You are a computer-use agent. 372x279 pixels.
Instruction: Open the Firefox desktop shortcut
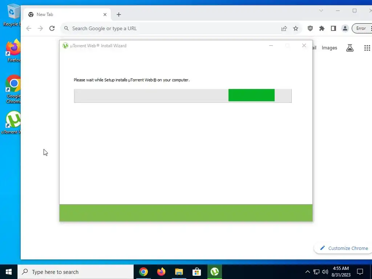coord(13,50)
